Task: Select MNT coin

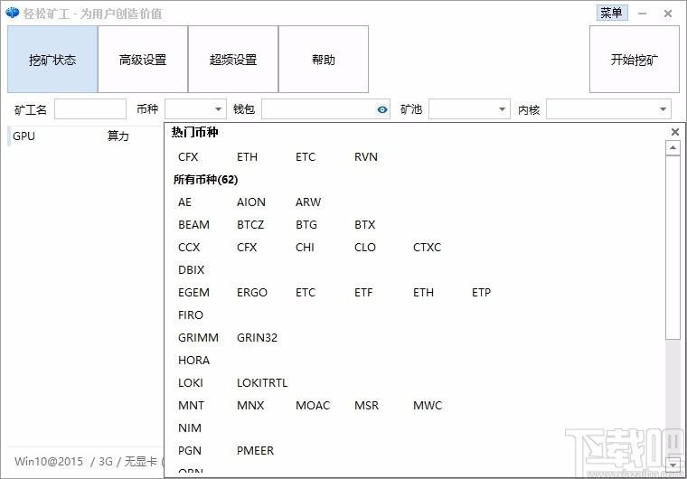Action: (x=191, y=406)
